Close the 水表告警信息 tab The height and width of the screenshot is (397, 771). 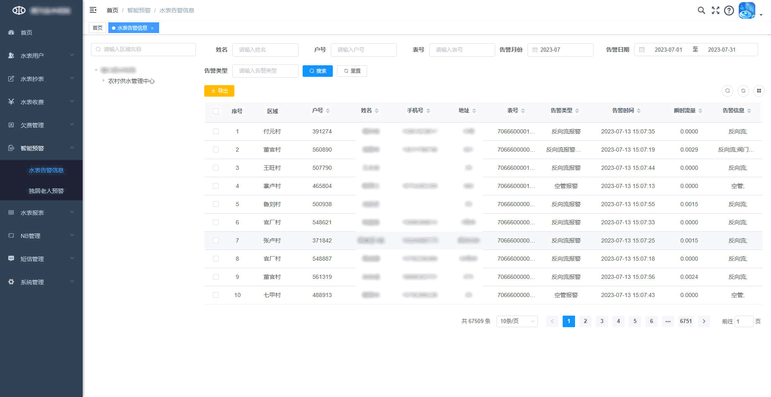152,28
